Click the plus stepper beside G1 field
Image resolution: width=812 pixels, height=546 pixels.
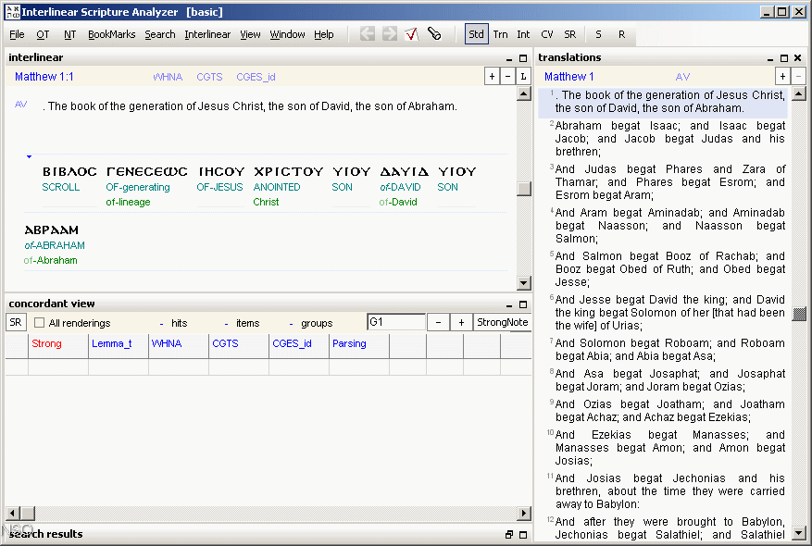[459, 322]
